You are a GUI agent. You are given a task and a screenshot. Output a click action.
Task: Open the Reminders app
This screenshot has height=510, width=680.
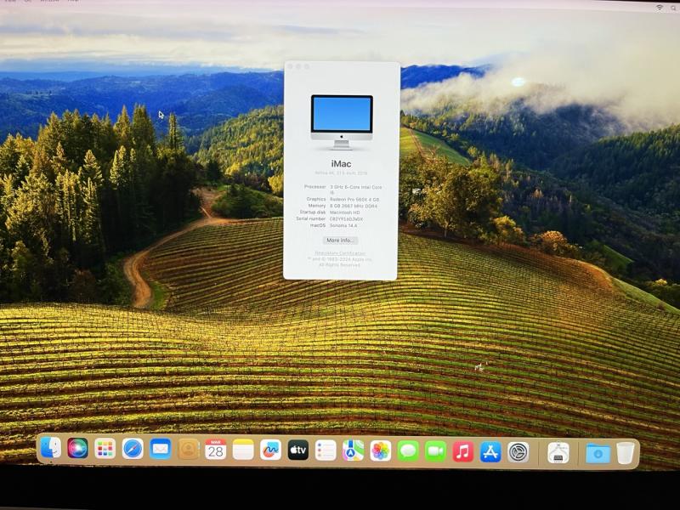326,450
